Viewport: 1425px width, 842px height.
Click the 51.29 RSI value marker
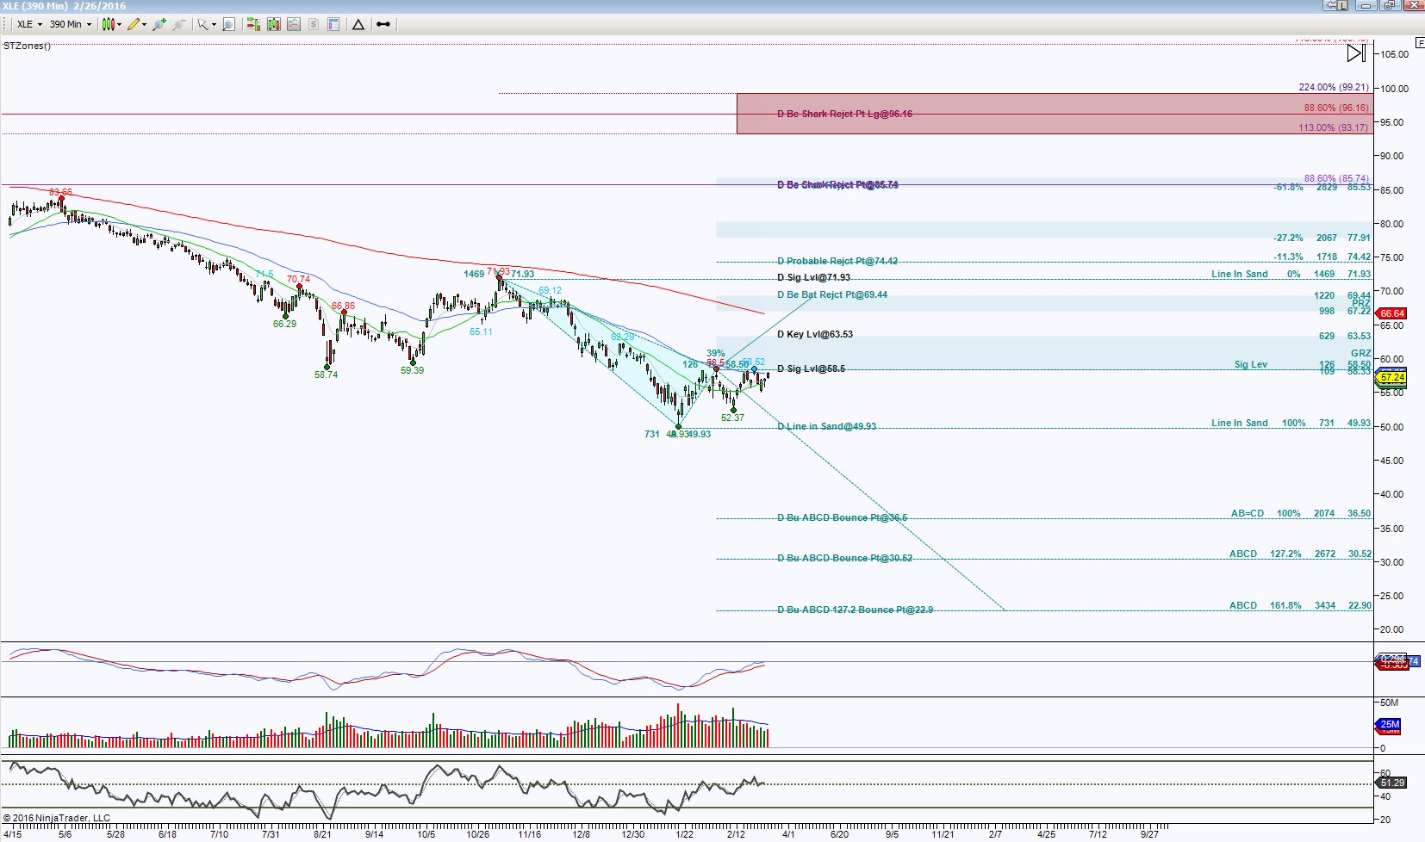[x=1392, y=783]
